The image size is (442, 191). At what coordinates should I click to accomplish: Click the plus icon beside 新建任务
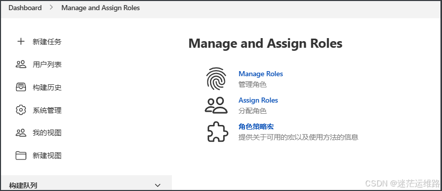[x=21, y=42]
